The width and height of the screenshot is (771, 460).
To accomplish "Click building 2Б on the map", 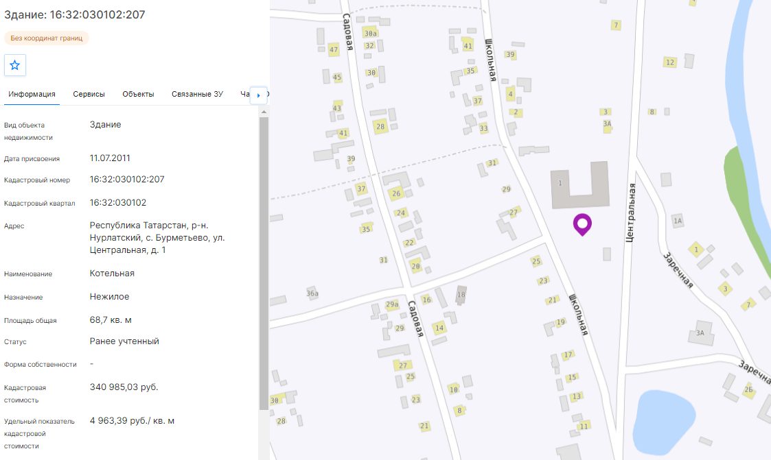I will tap(748, 390).
